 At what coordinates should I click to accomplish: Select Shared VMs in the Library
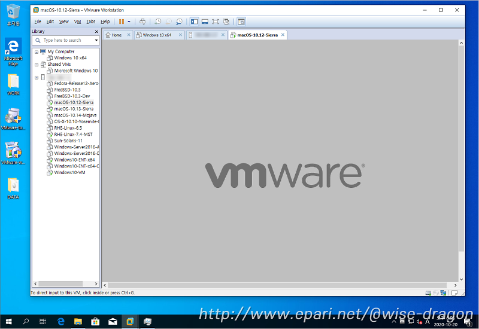coord(59,65)
